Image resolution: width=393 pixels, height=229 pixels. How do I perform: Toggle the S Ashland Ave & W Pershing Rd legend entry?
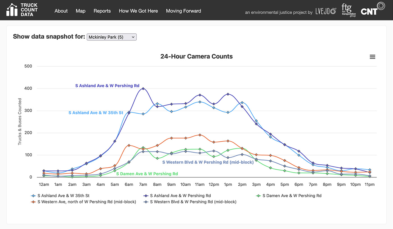click(x=180, y=195)
